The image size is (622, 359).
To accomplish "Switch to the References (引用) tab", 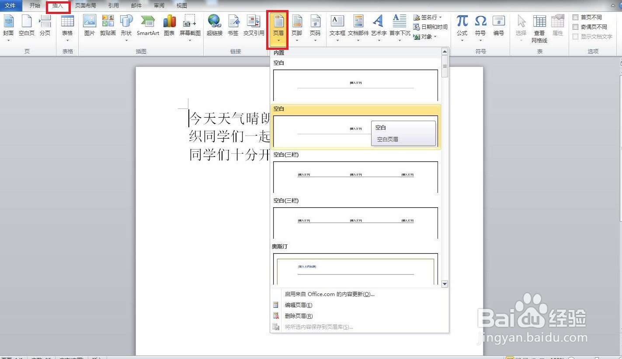I will click(114, 6).
